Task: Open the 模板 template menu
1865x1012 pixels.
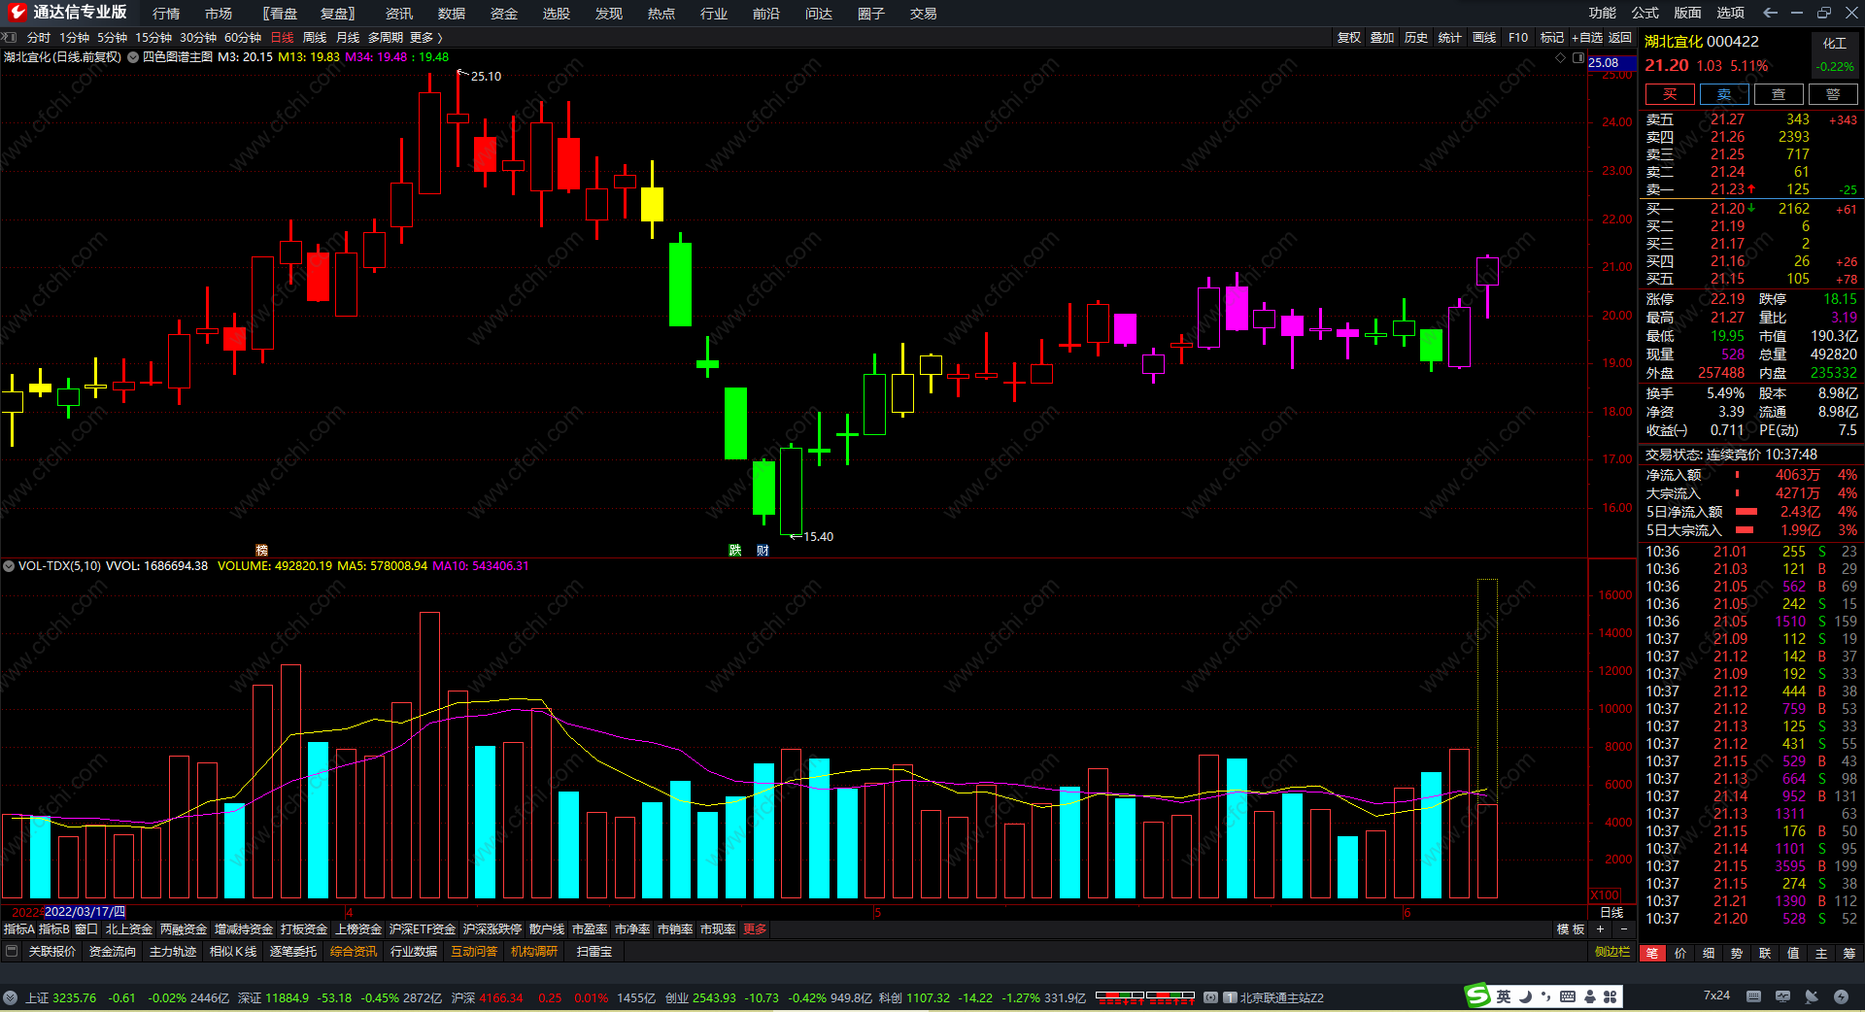Action: (x=1571, y=929)
